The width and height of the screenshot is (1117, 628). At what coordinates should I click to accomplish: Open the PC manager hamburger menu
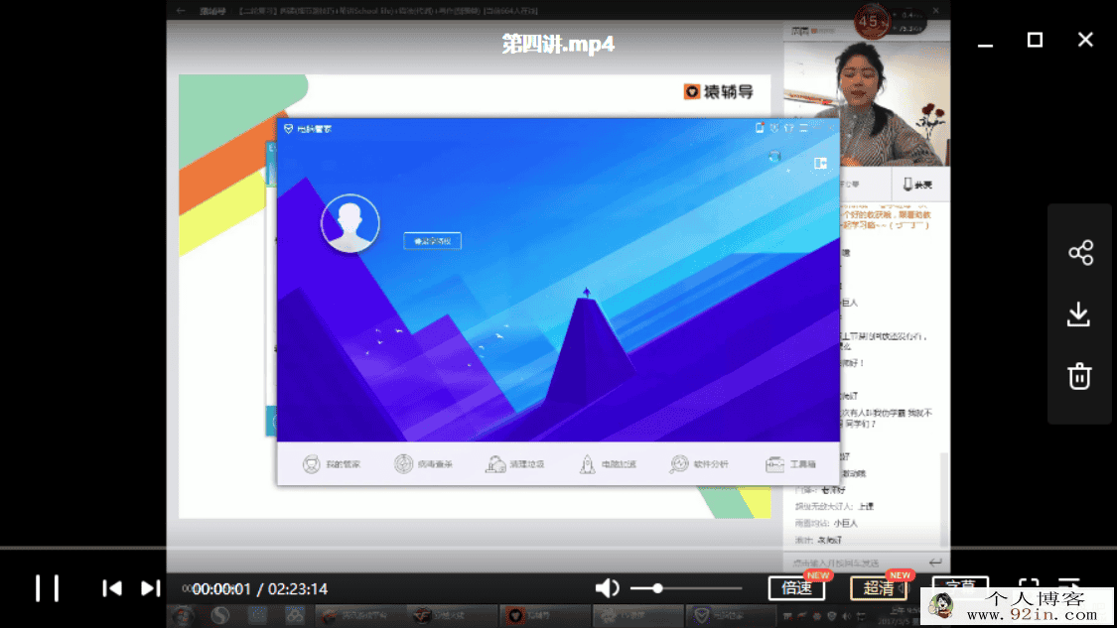pos(803,128)
